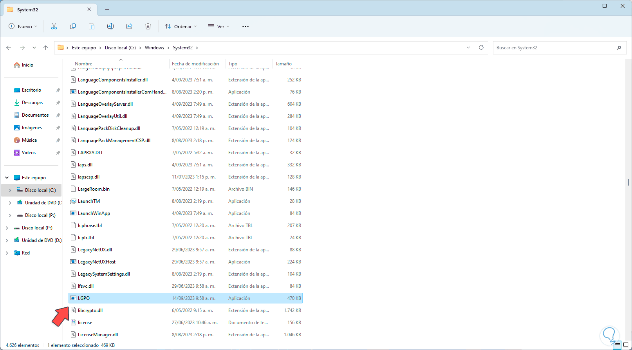Open the Nuevo dropdown menu
The width and height of the screenshot is (632, 350).
[23, 26]
